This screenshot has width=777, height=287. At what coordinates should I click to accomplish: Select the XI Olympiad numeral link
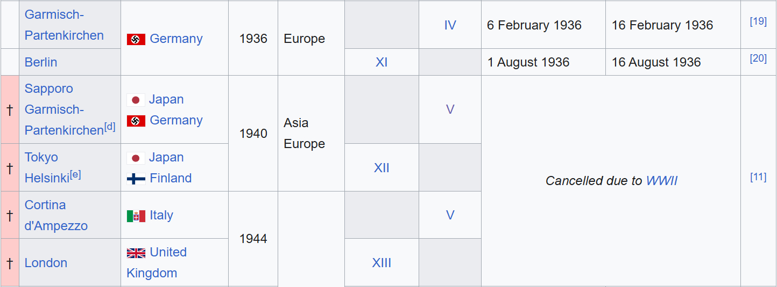(382, 62)
